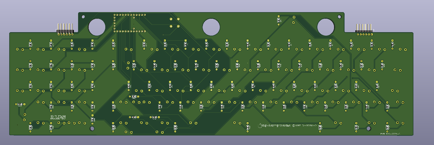Click the bottom-right gray mounting hole

click(369, 128)
